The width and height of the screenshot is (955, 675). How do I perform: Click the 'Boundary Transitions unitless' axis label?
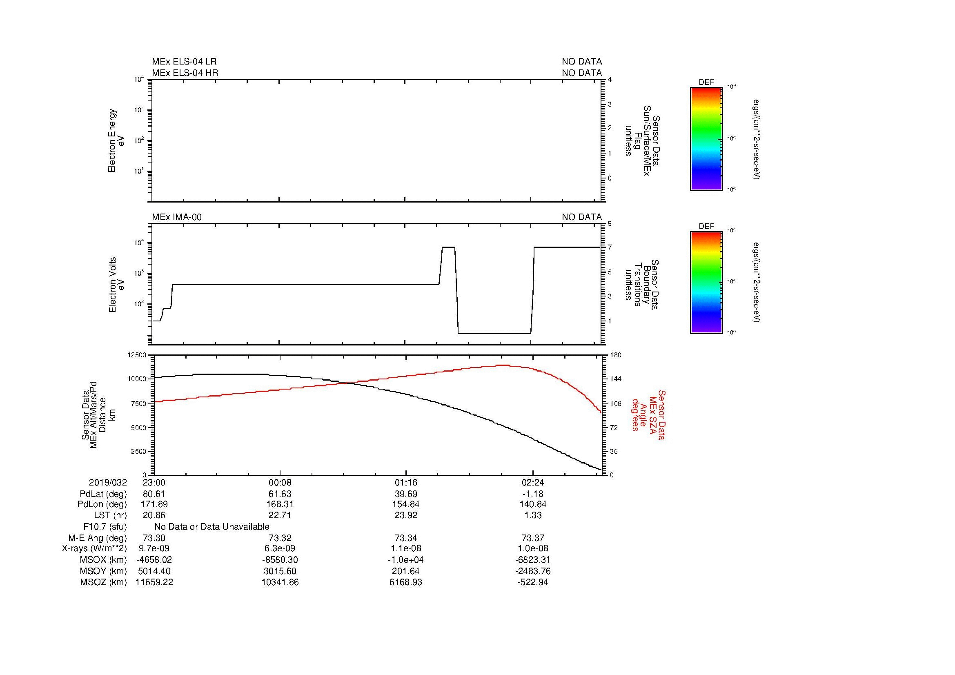click(x=642, y=285)
